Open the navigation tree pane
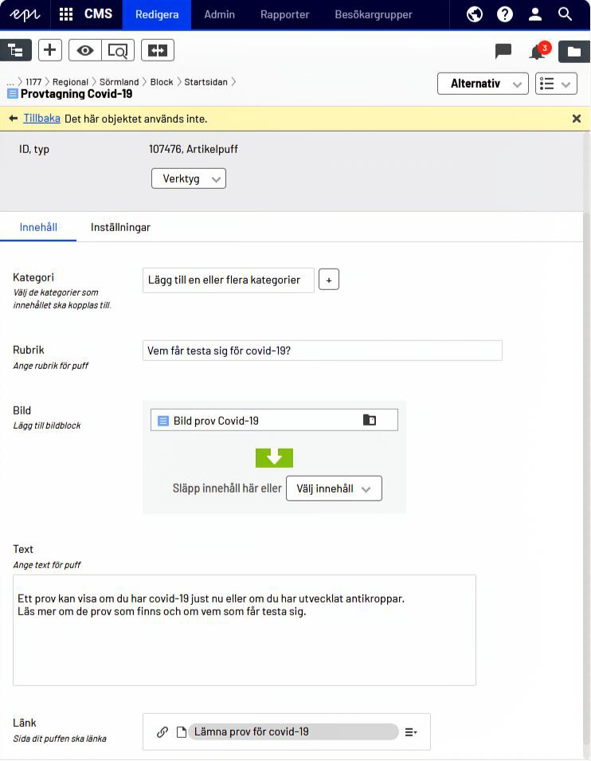Image resolution: width=591 pixels, height=761 pixels. pos(16,50)
